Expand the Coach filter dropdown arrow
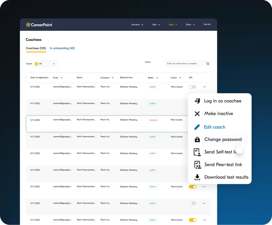The width and height of the screenshot is (272, 225). coord(54,64)
